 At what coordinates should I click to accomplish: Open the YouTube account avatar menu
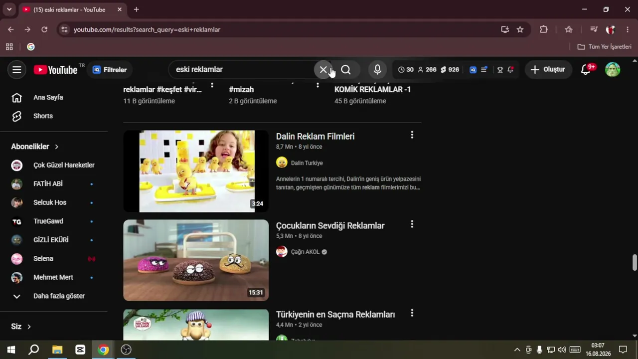613,70
